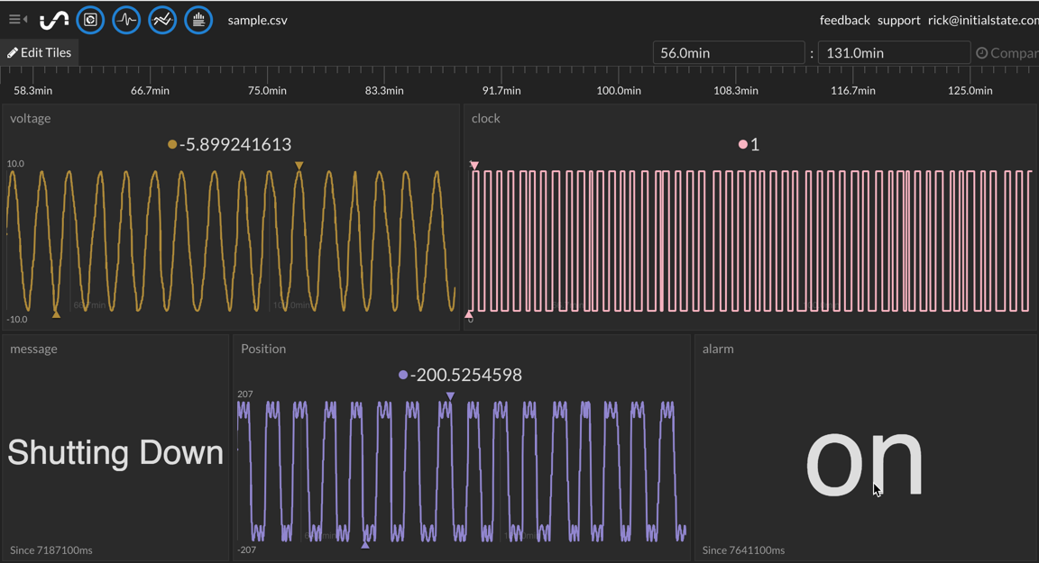Open the Tiles dashboard view icon

[90, 20]
